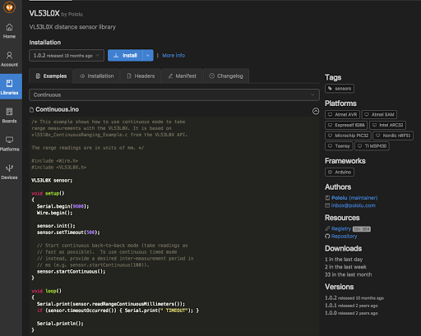The width and height of the screenshot is (421, 336).
Task: Click the author name Pololu in the title
Action: pos(75,14)
